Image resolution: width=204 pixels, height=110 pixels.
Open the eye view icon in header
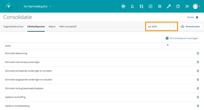(x=123, y=6)
